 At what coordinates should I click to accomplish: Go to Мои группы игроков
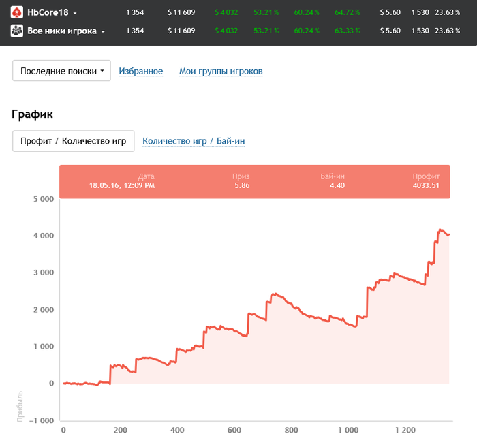tap(221, 71)
